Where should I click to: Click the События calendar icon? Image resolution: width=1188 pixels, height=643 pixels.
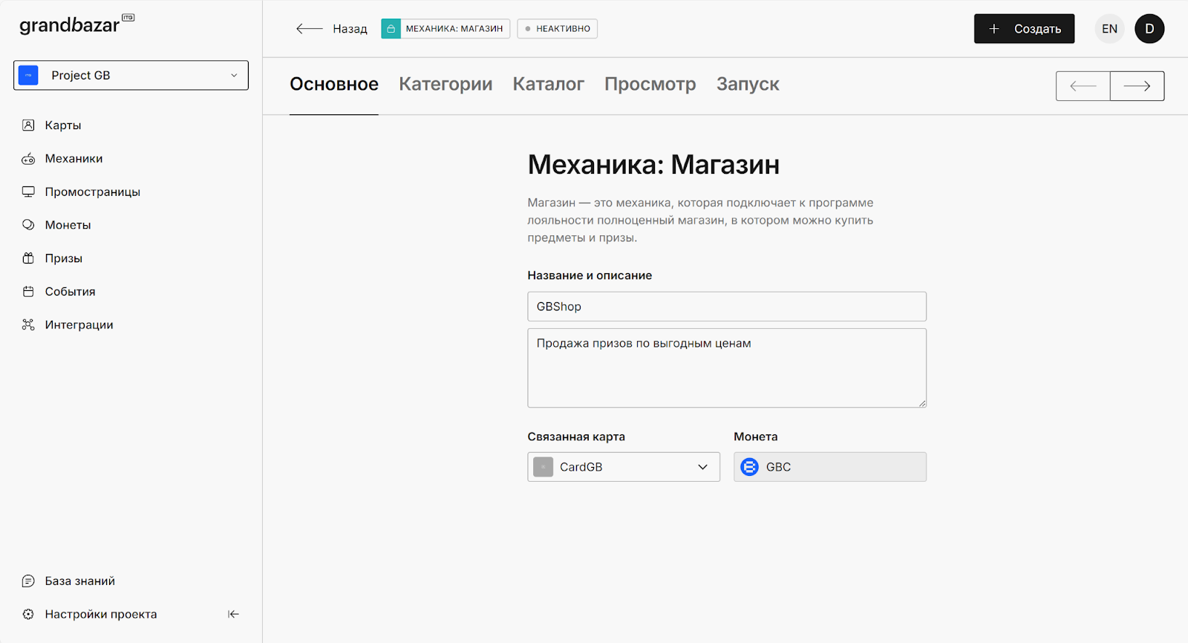pyautogui.click(x=28, y=291)
